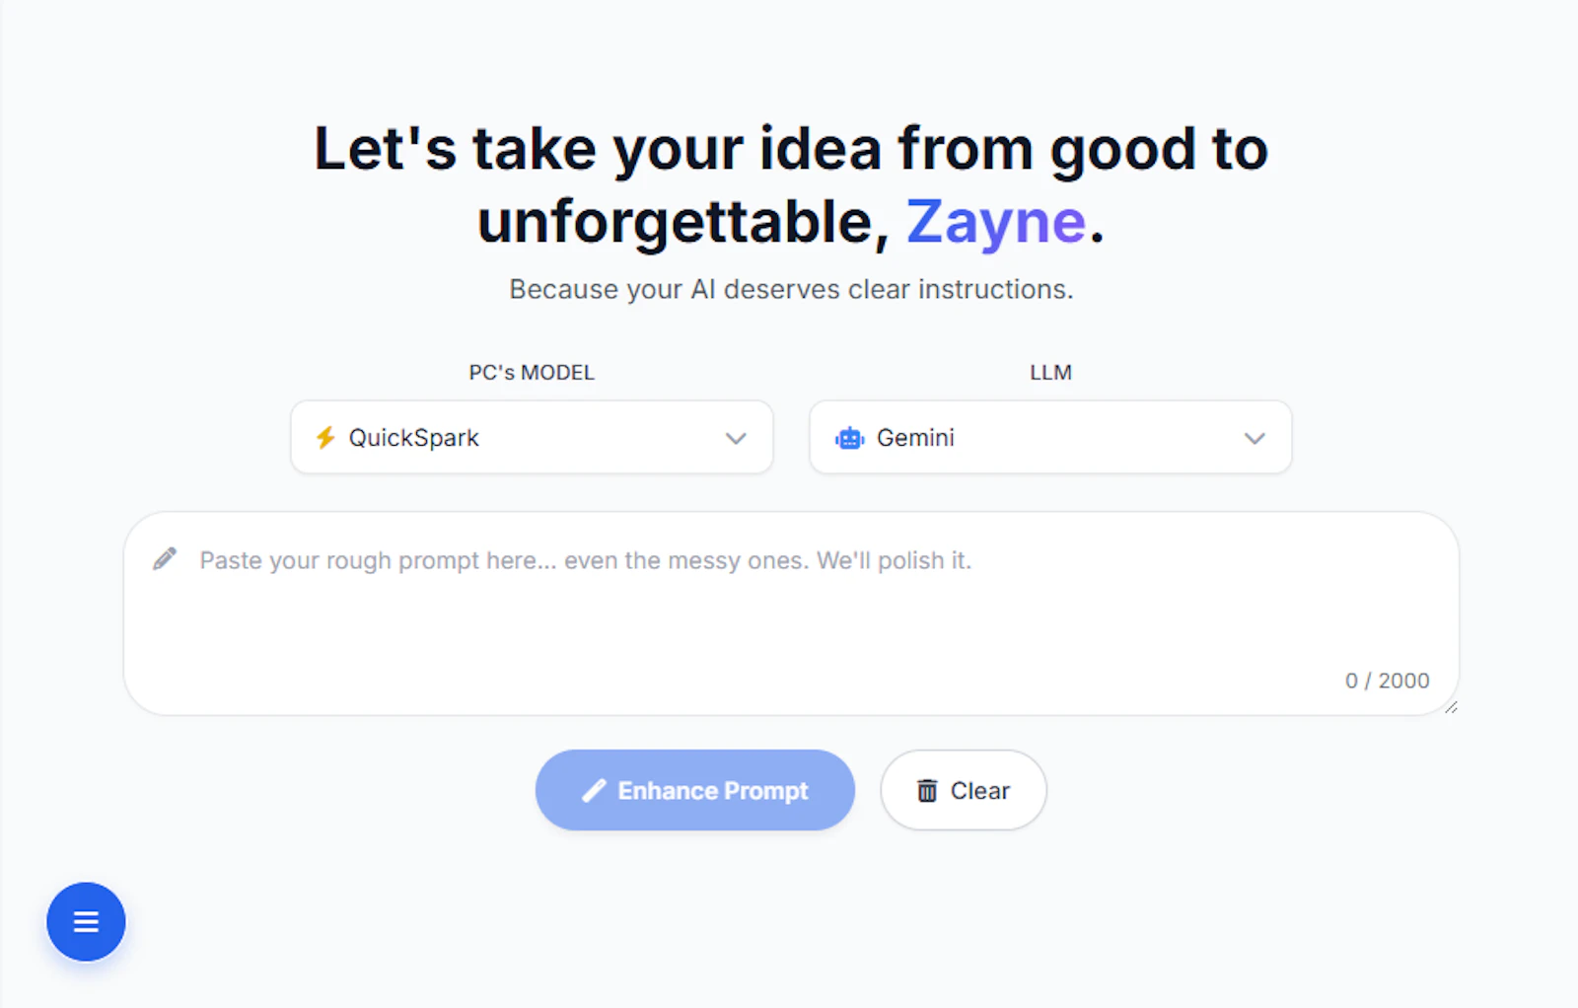Click the gradient name Zayne in heading
This screenshot has height=1008, width=1578.
[x=996, y=221]
